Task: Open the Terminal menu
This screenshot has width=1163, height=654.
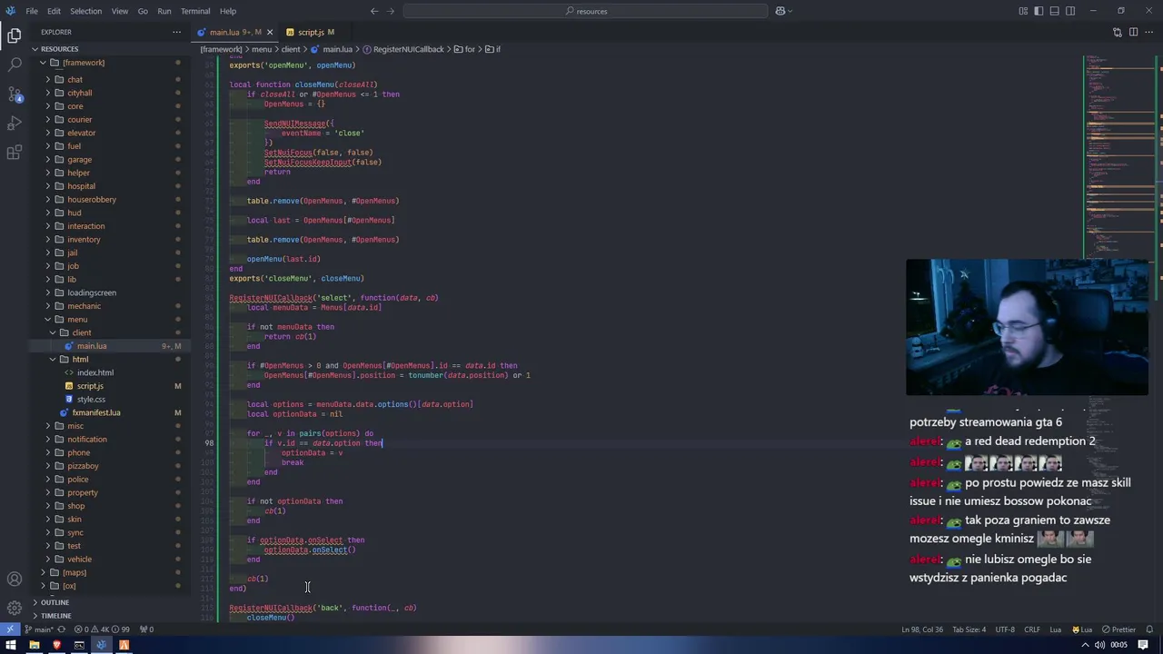Action: pos(195,11)
